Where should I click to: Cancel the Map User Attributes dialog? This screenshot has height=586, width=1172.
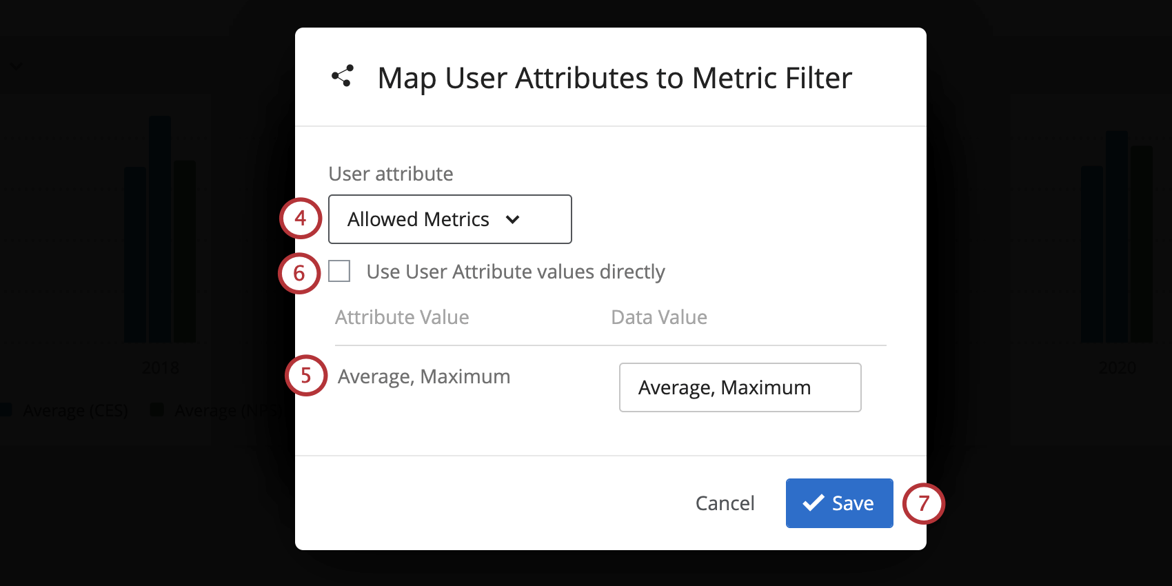pos(725,503)
